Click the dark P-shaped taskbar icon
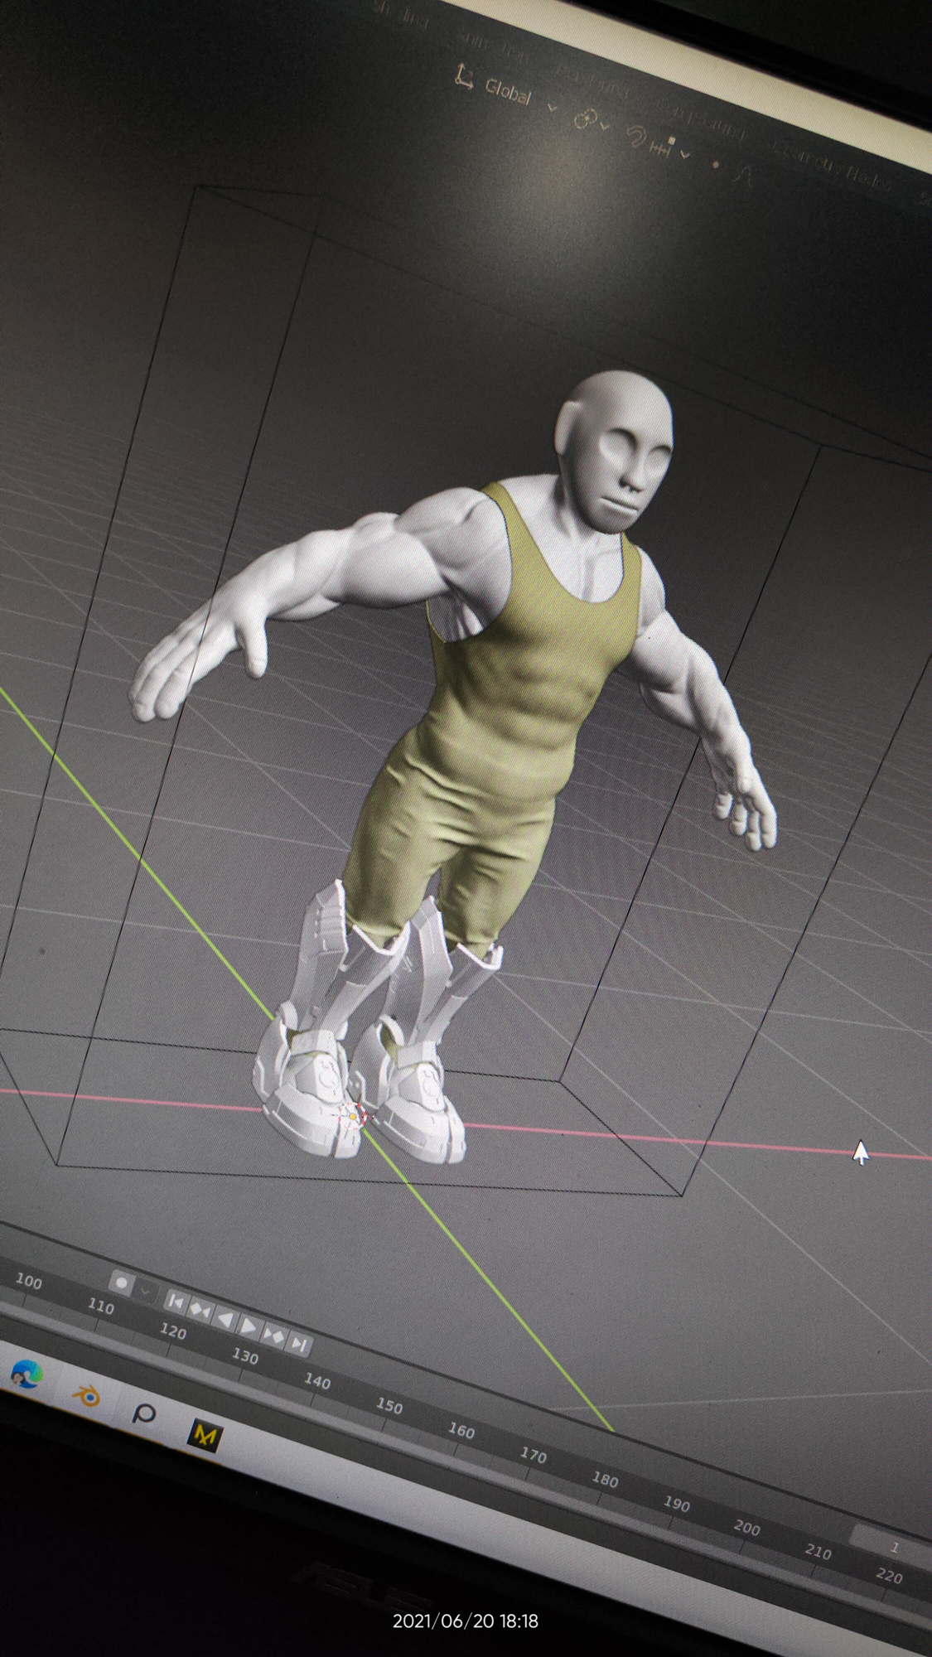Viewport: 932px width, 1657px height. (143, 1413)
